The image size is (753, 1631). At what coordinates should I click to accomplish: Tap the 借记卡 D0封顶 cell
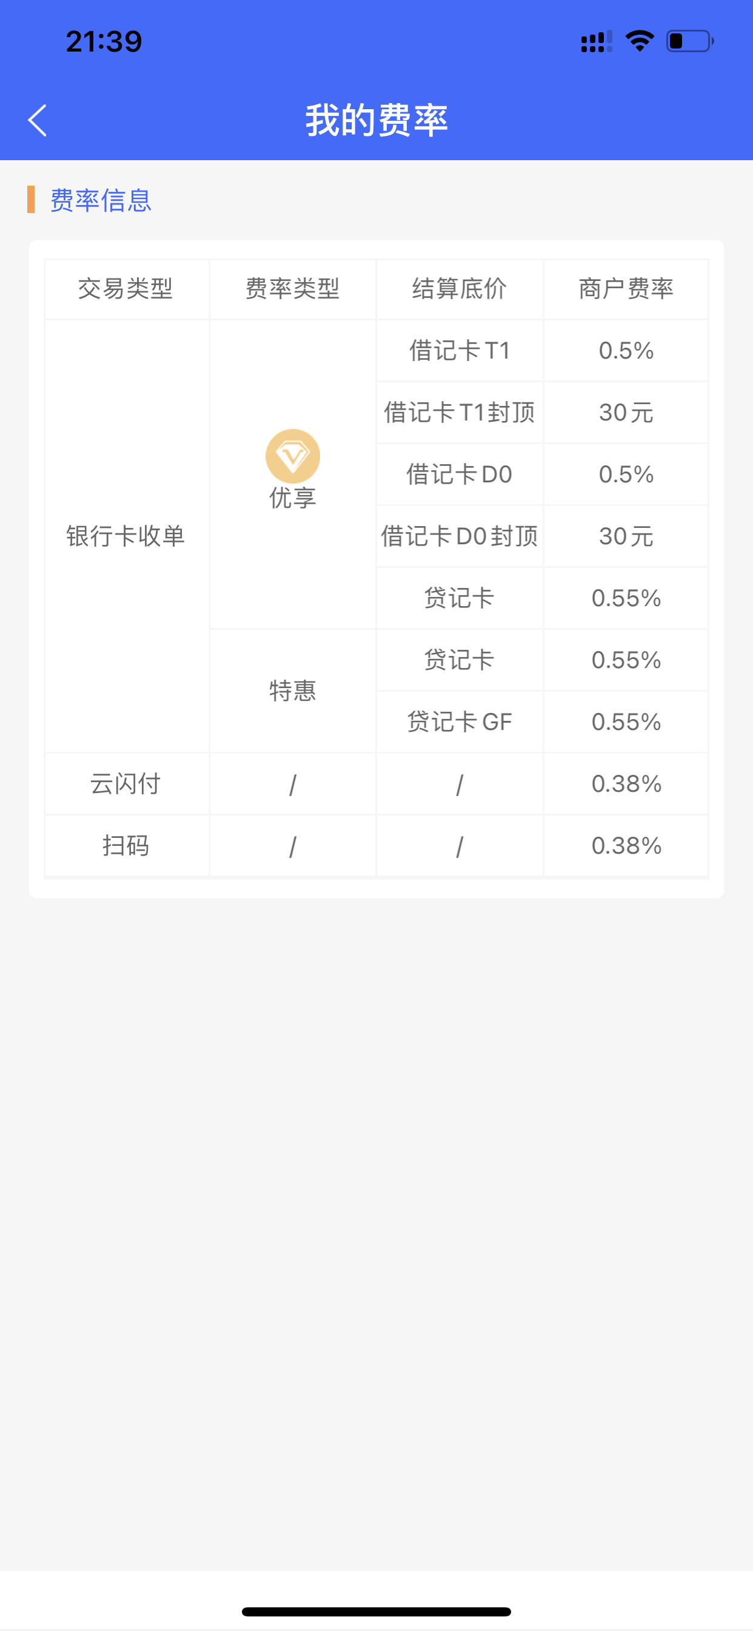coord(460,536)
